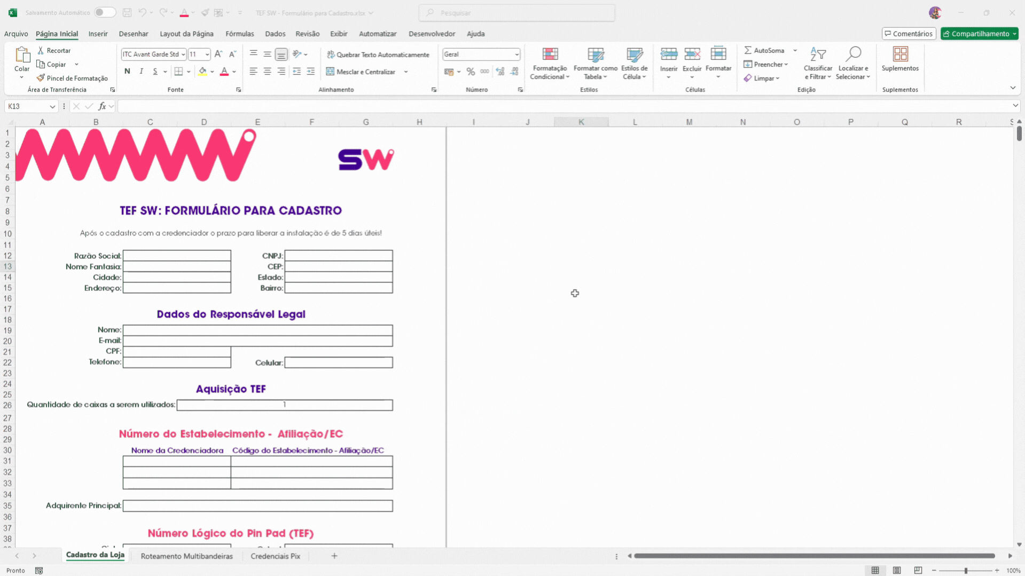1025x576 pixels.
Task: Open the font size dropdown
Action: pyautogui.click(x=207, y=54)
